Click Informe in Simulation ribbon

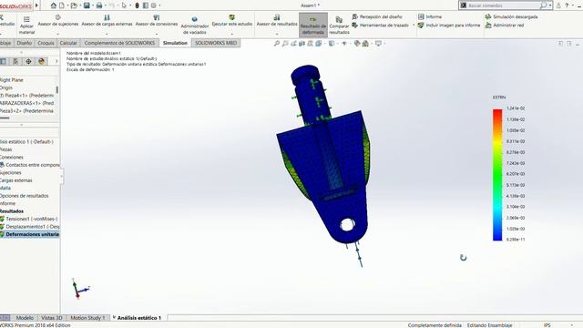coord(430,16)
